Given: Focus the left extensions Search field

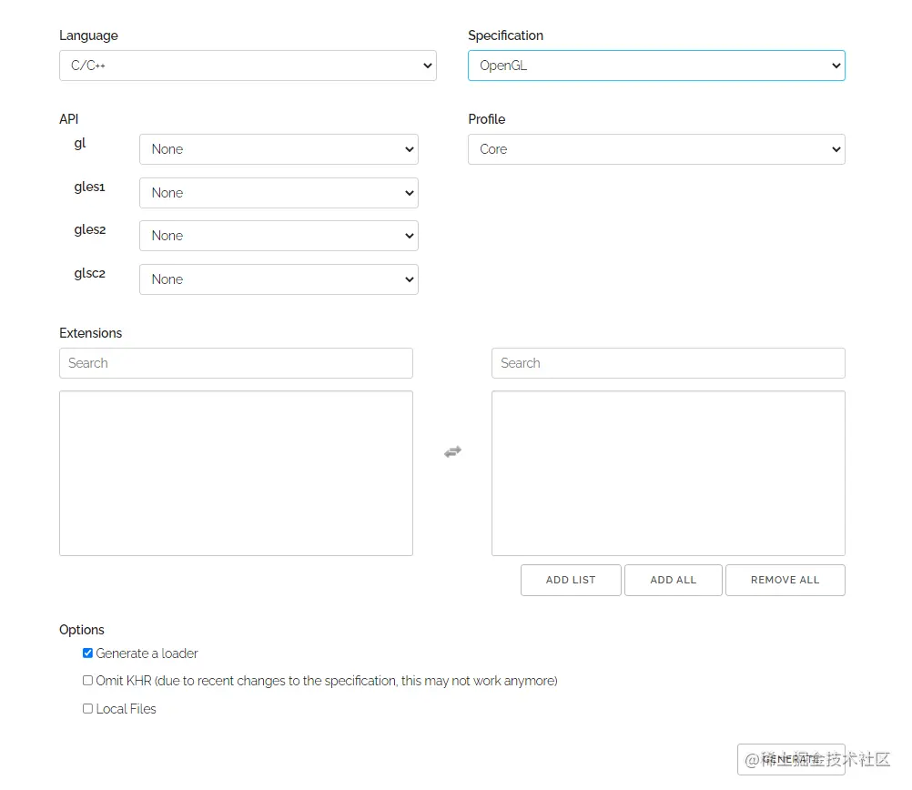Looking at the screenshot, I should pyautogui.click(x=236, y=363).
